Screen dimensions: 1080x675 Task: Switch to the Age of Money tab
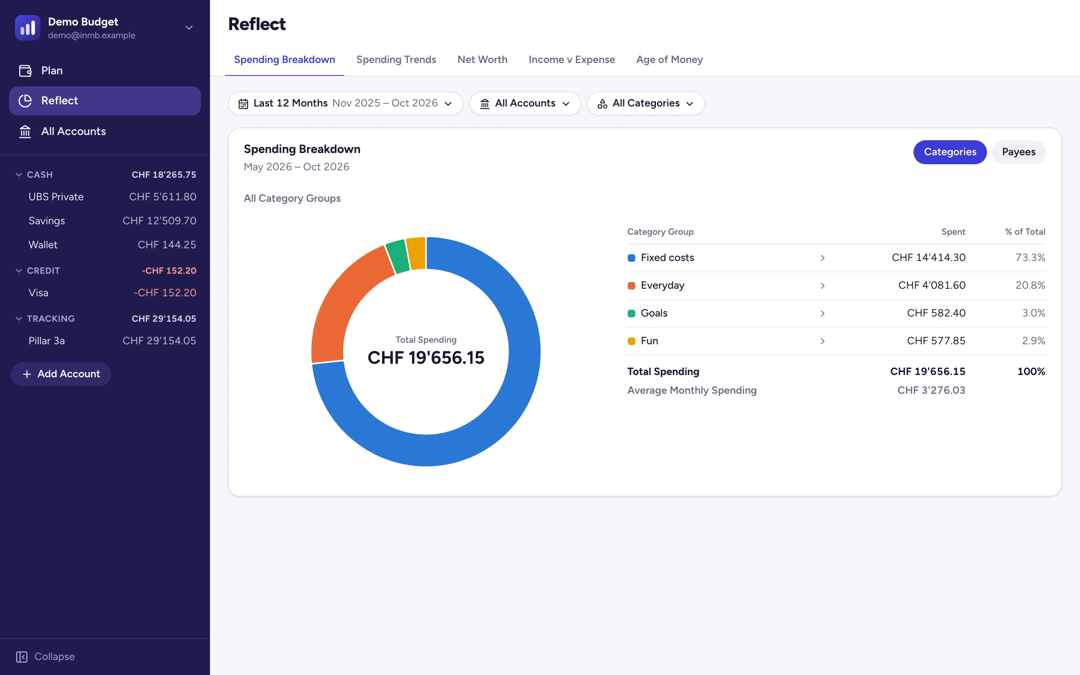[669, 60]
